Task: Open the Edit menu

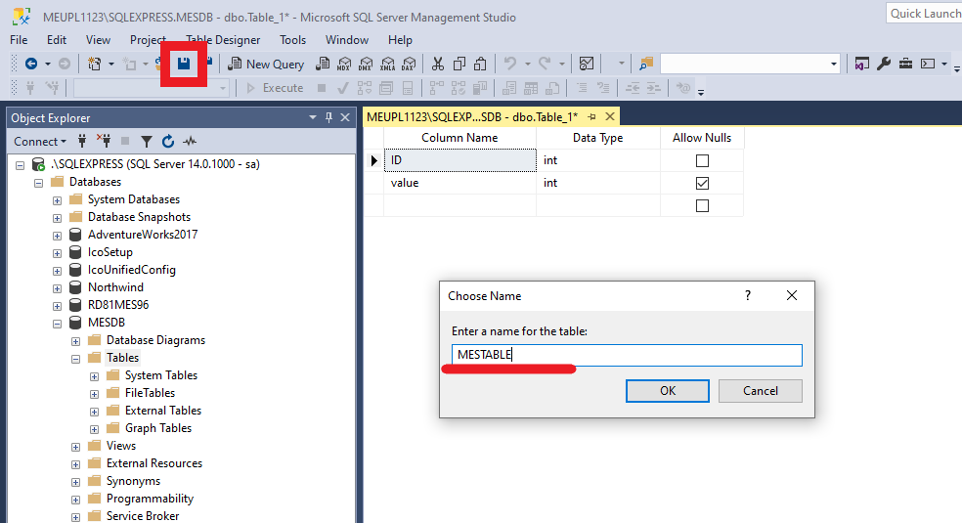Action: click(57, 40)
